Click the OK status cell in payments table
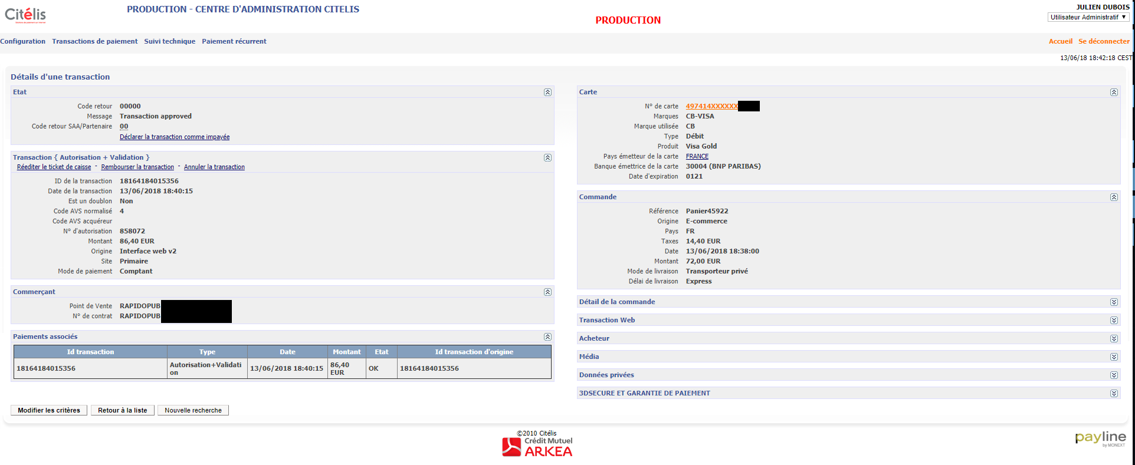The height and width of the screenshot is (465, 1135). [x=382, y=368]
